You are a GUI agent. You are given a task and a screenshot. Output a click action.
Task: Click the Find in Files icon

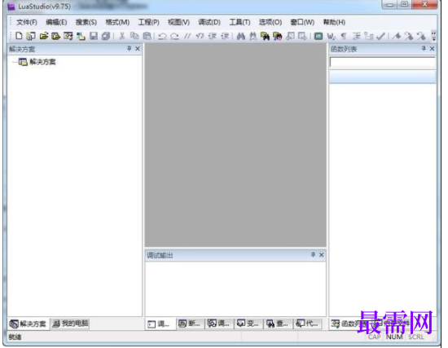point(265,36)
